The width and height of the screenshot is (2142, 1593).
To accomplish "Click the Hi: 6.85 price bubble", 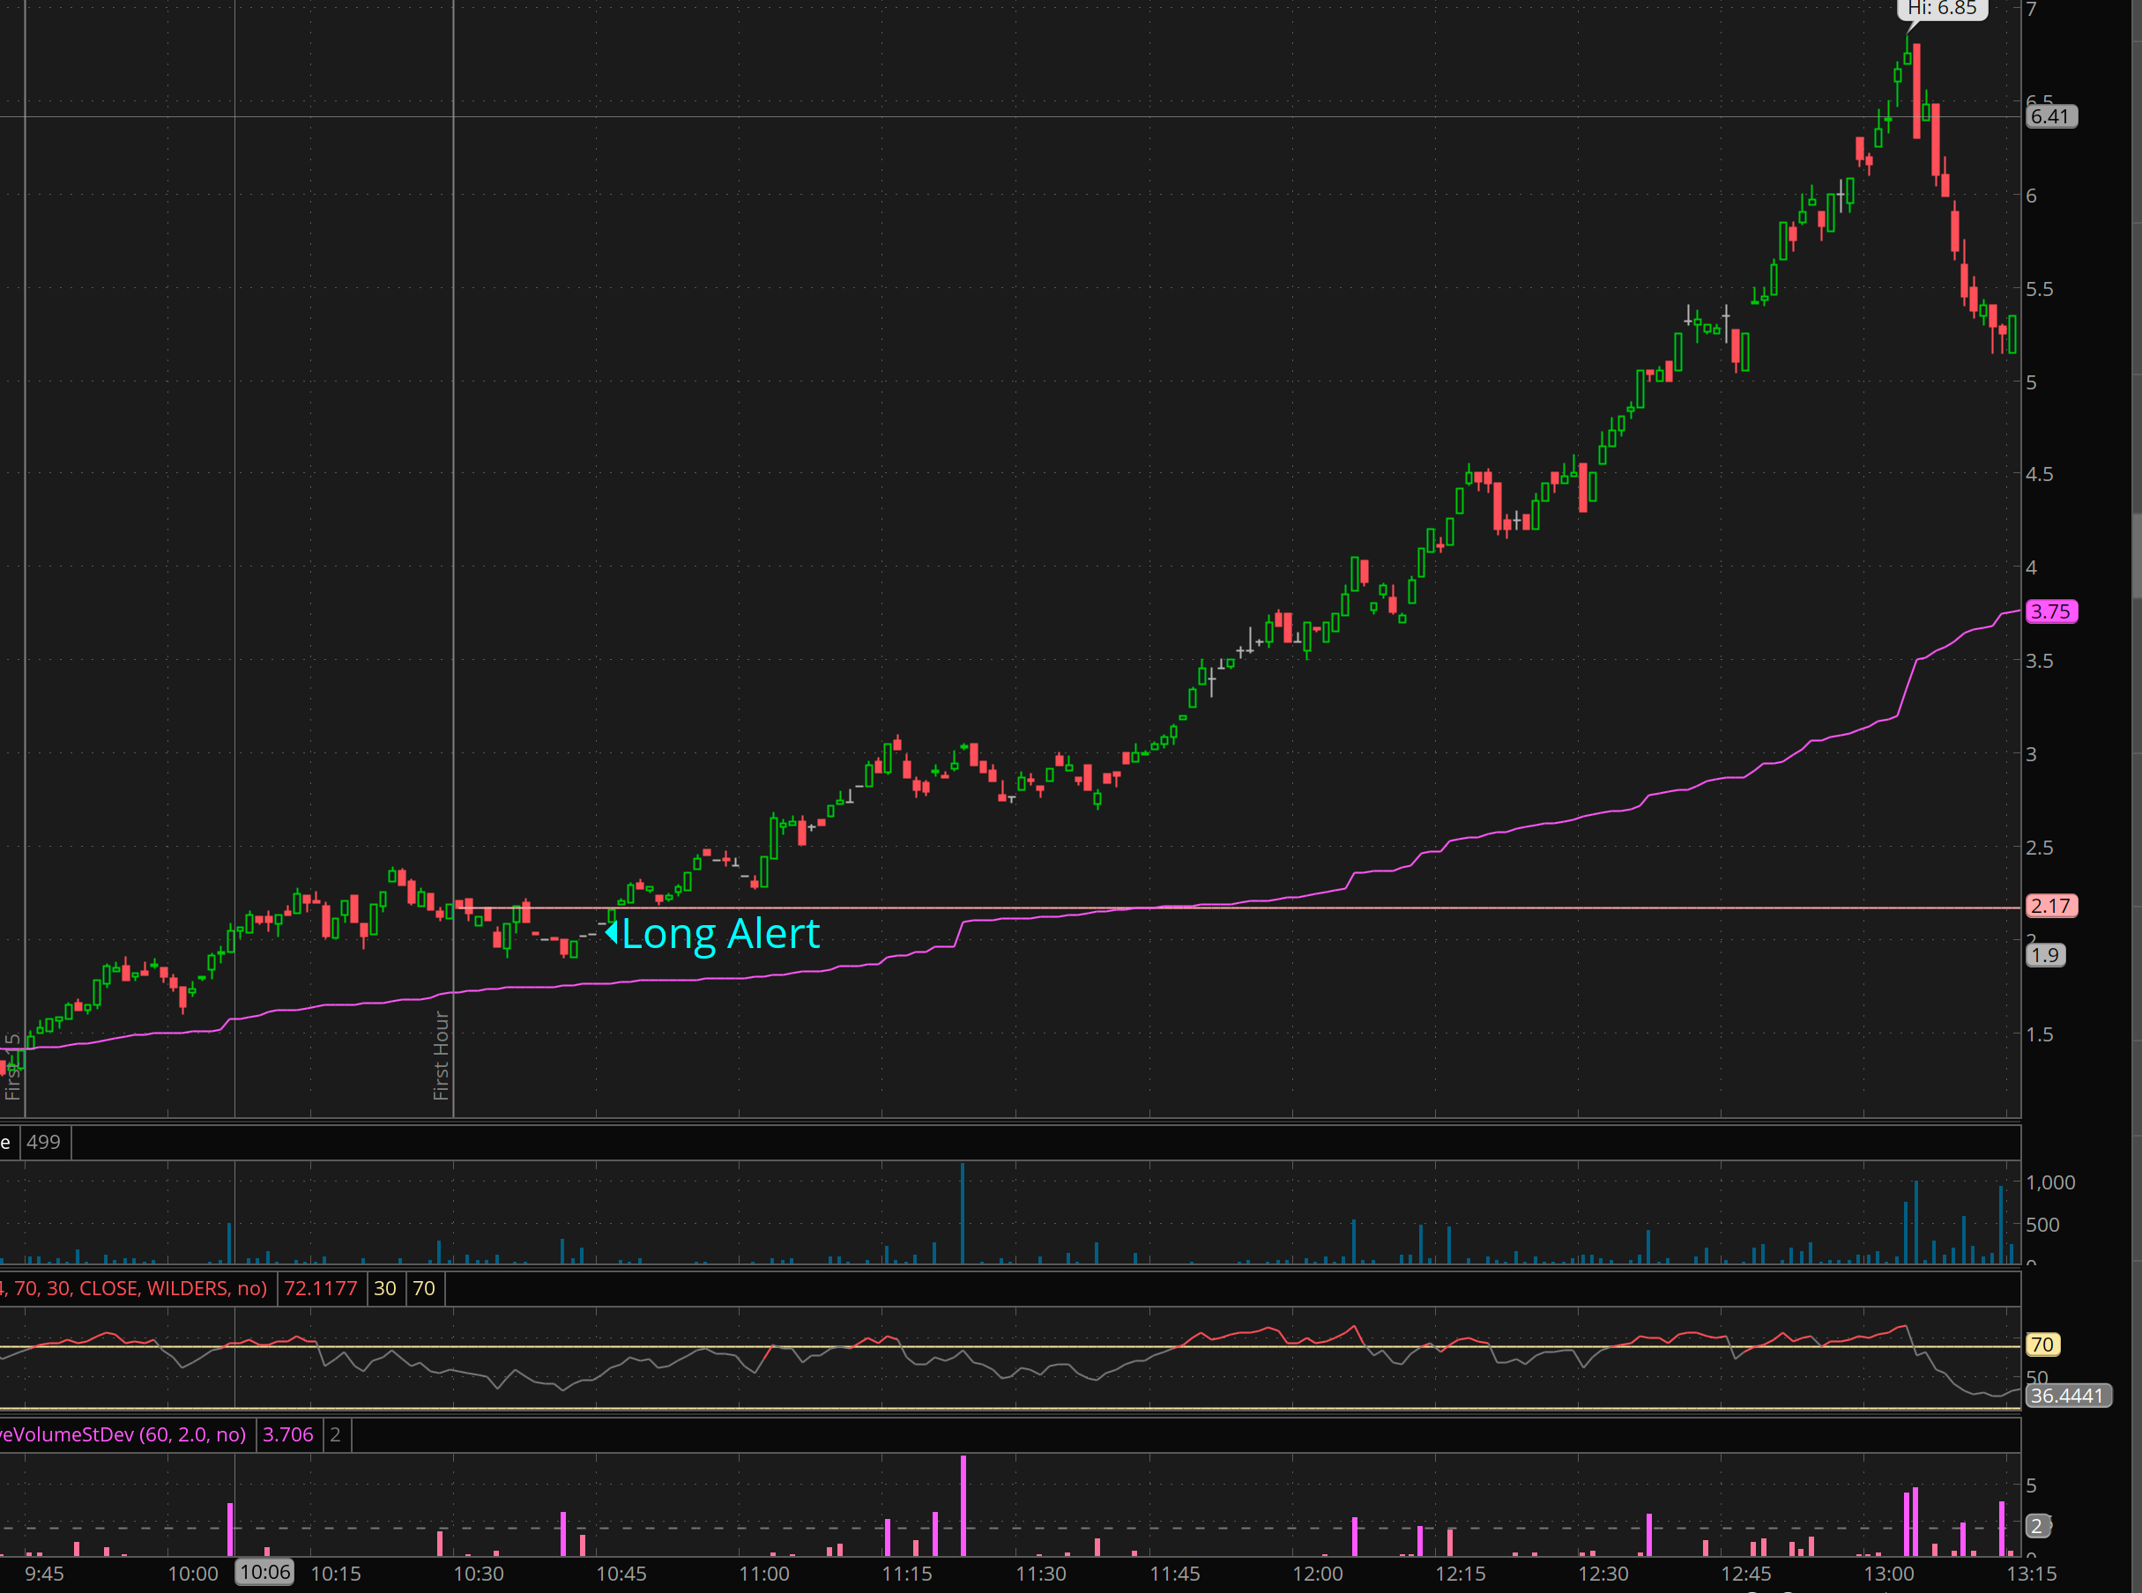I will tap(1941, 9).
